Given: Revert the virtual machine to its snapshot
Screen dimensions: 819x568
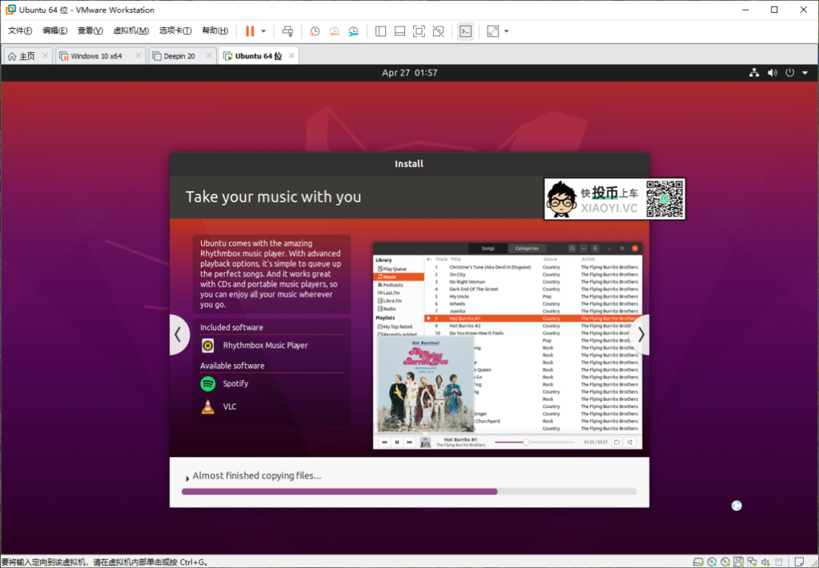Looking at the screenshot, I should click(x=334, y=31).
